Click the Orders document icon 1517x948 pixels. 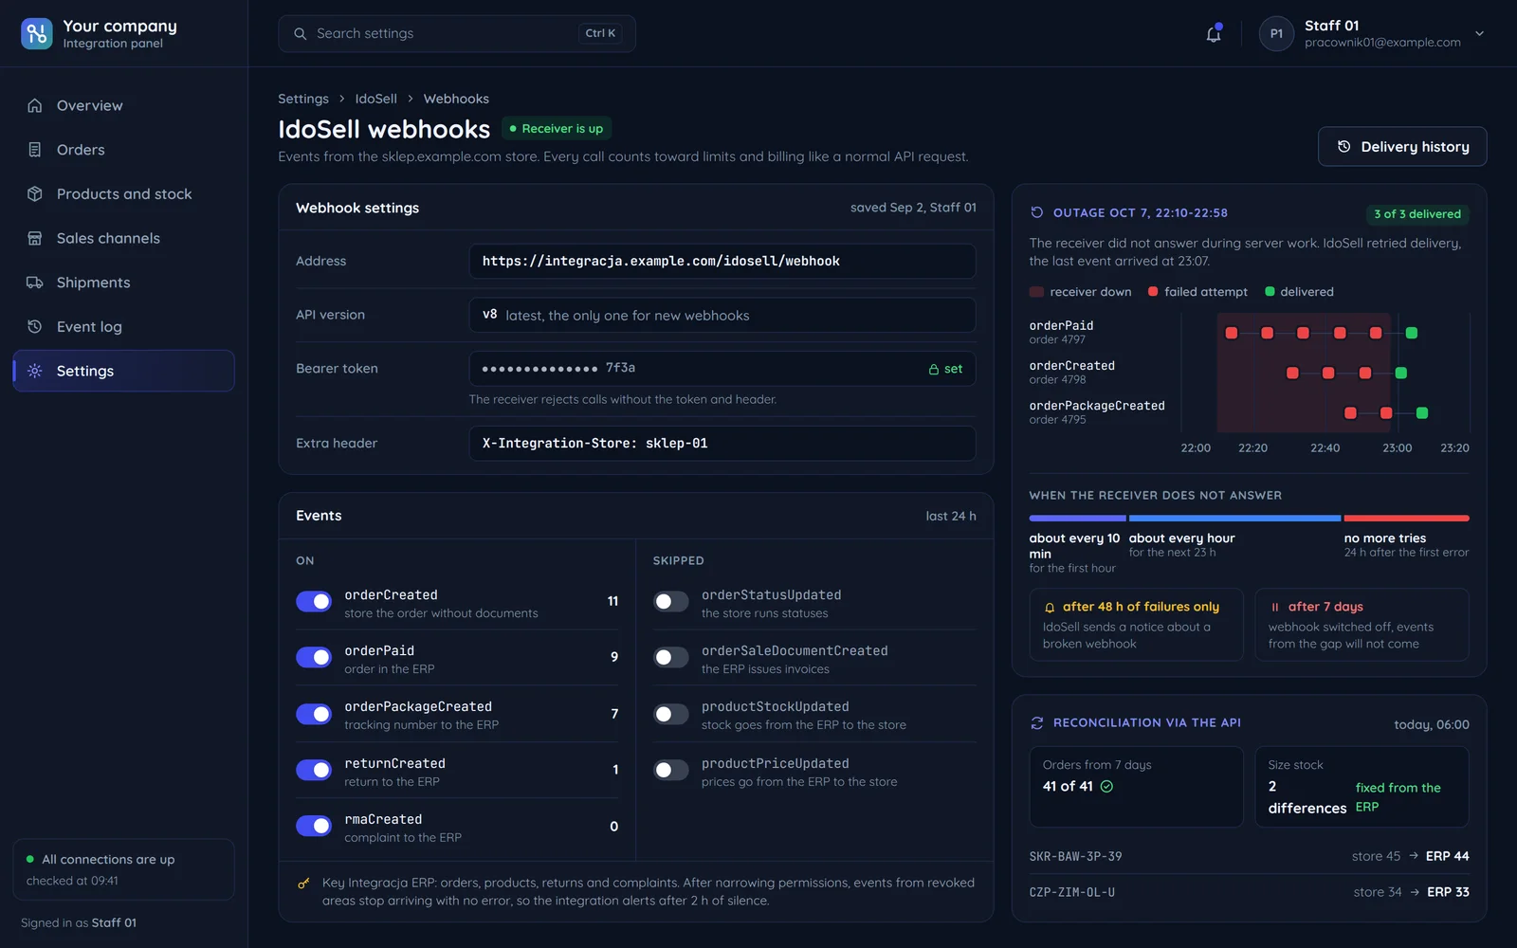(35, 150)
